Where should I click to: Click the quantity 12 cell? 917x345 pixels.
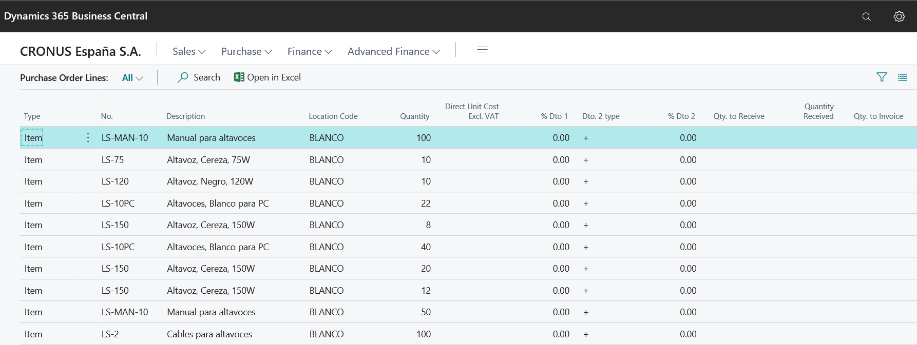426,291
